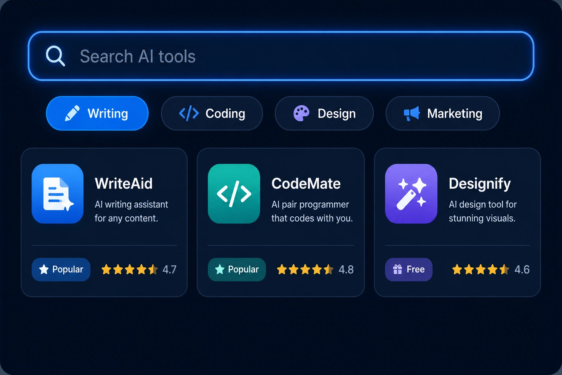This screenshot has height=375, width=562.
Task: Focus the Search AI tools field
Action: click(x=281, y=56)
